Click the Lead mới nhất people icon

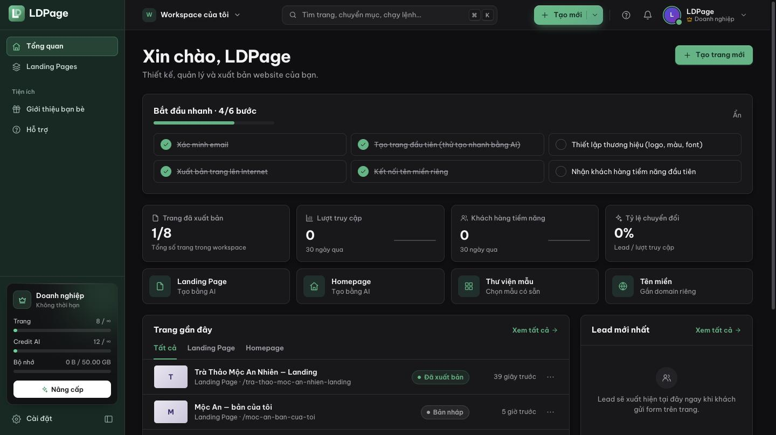pos(667,378)
